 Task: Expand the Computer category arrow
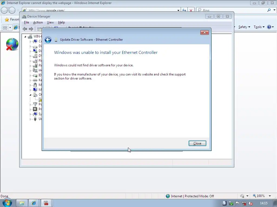[x=30, y=42]
